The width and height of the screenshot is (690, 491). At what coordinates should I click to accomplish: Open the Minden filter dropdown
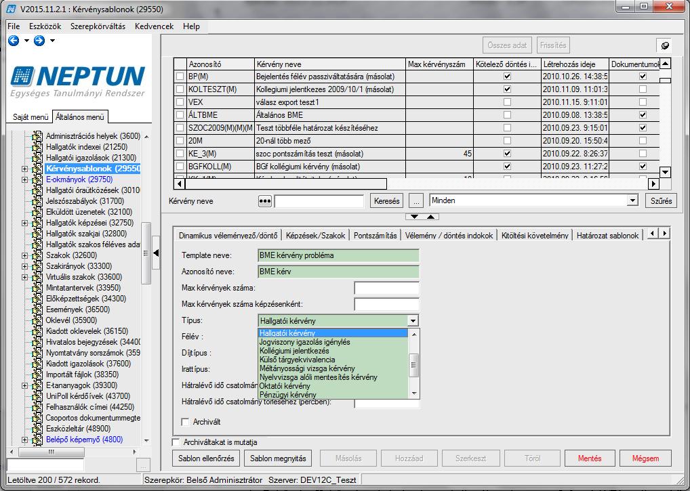(x=632, y=200)
